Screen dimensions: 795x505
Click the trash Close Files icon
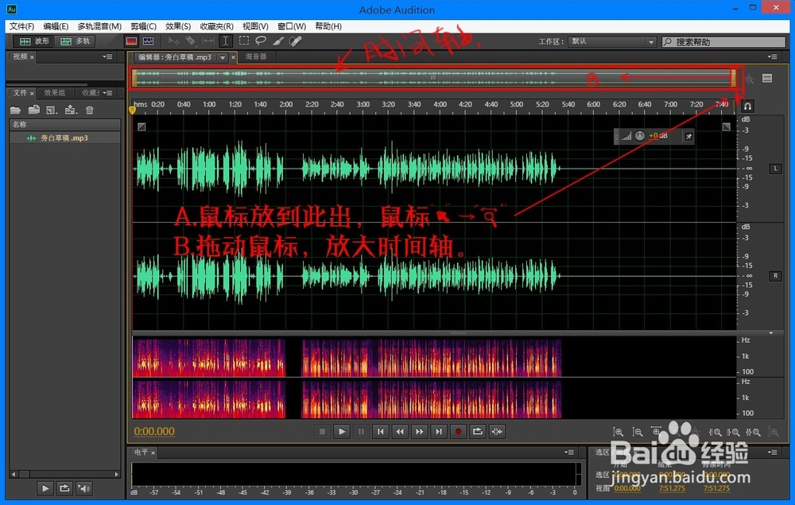pyautogui.click(x=90, y=110)
